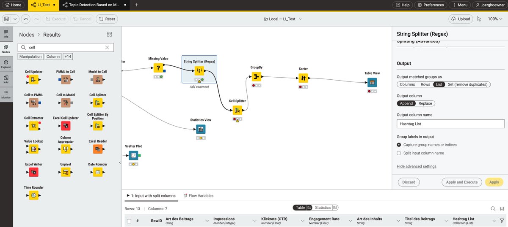Open the Info side panel

pyautogui.click(x=6, y=33)
